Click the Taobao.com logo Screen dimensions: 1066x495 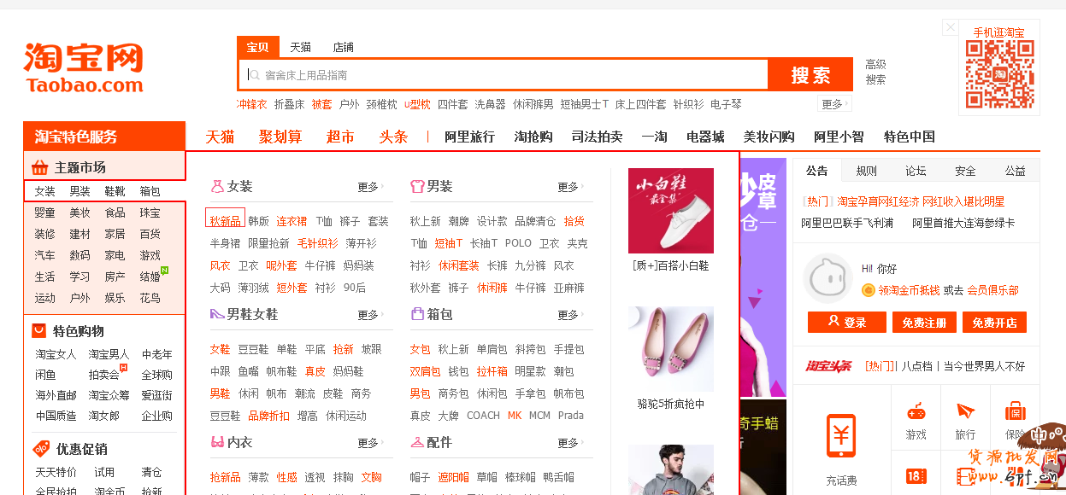pyautogui.click(x=84, y=67)
